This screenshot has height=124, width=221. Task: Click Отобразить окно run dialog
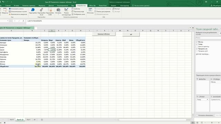point(78,14)
